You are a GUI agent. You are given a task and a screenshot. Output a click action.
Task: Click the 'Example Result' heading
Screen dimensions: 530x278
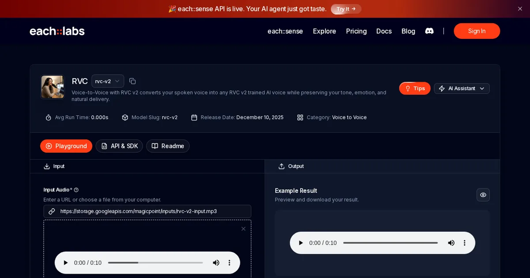(x=296, y=191)
